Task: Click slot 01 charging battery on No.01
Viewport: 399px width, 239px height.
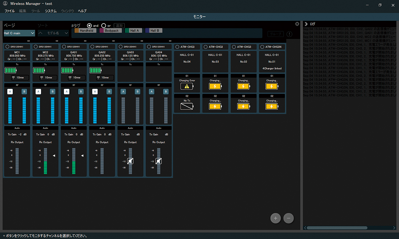Action: point(272,86)
